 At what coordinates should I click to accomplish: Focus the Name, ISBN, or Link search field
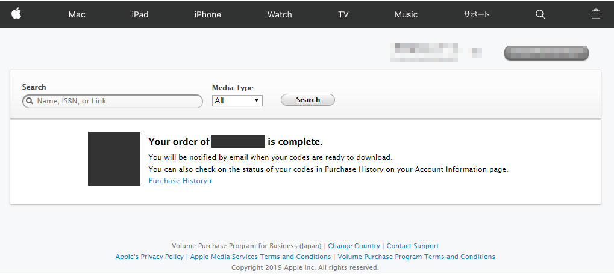click(x=113, y=101)
